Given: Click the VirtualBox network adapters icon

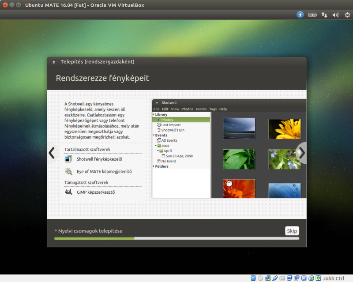Looking at the screenshot, I should 268,278.
